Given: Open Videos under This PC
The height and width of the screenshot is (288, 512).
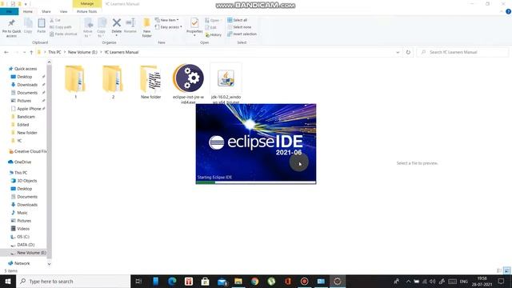Looking at the screenshot, I should (23, 229).
